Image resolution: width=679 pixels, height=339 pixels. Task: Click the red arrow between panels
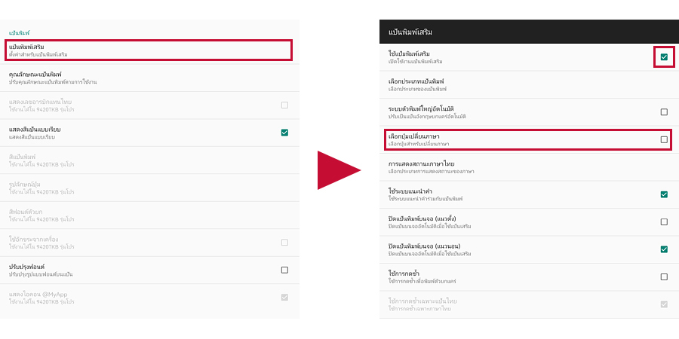click(x=337, y=169)
